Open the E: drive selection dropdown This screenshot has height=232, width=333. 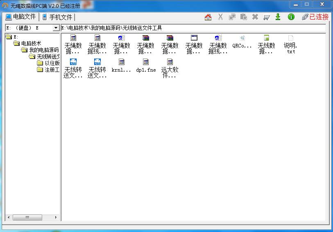pos(56,28)
